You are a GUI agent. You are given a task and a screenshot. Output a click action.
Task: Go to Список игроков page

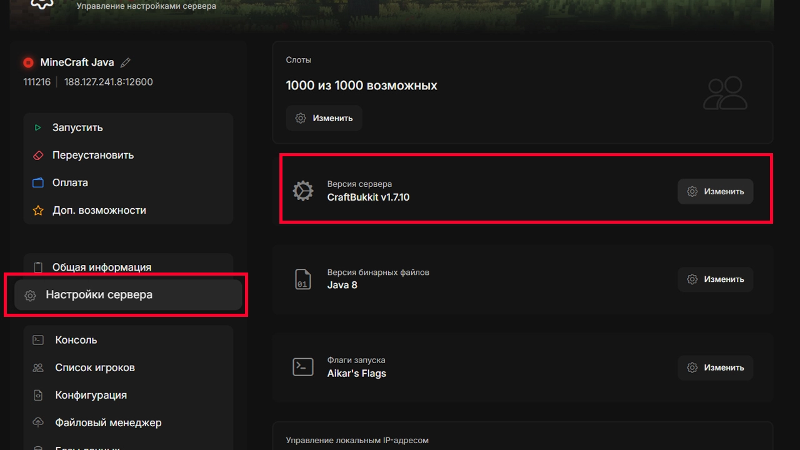pos(94,367)
